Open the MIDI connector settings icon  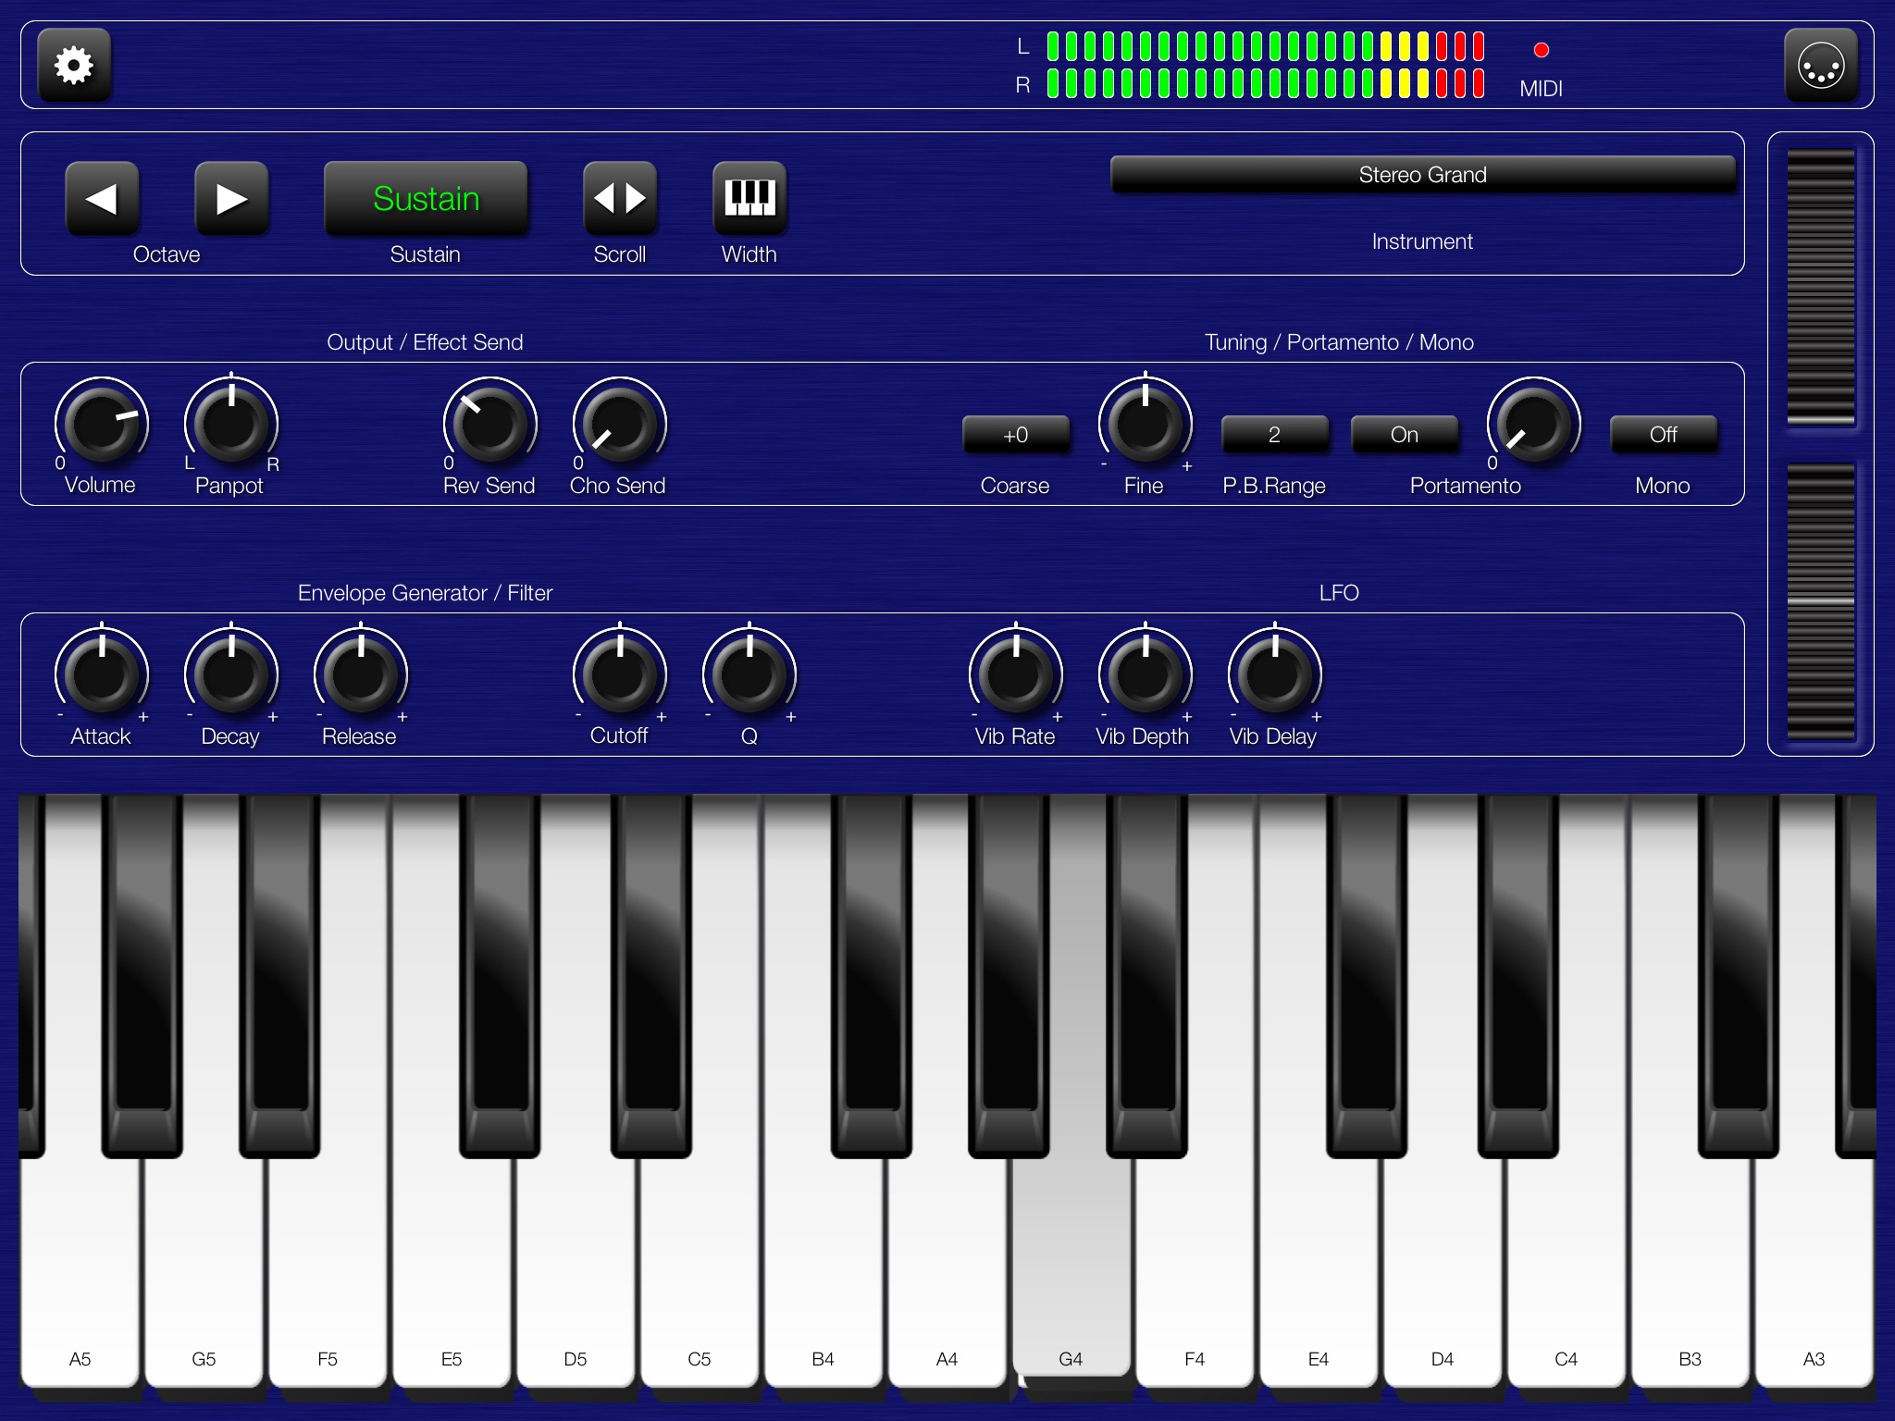coord(1820,65)
